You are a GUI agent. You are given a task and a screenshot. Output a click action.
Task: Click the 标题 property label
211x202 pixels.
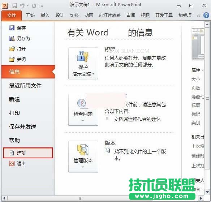tap(196, 105)
